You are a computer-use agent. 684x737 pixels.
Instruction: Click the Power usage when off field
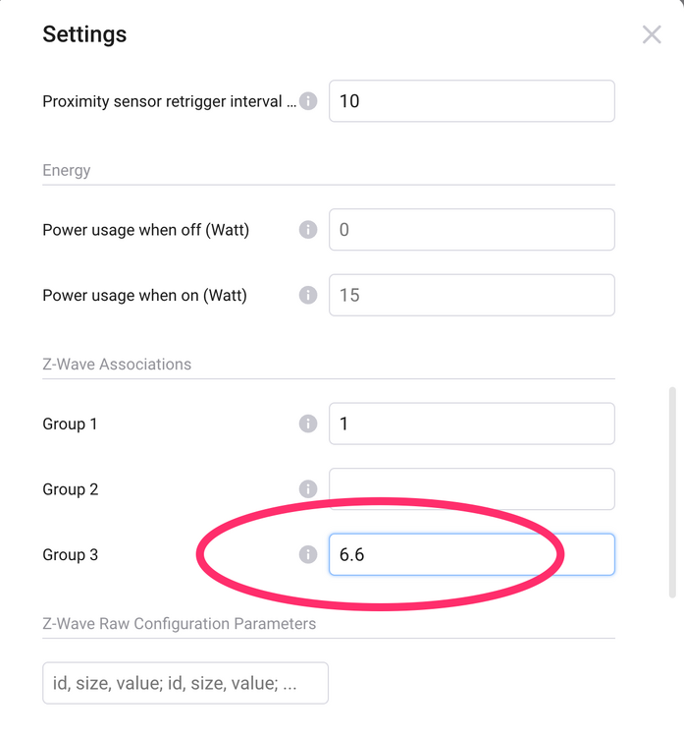pyautogui.click(x=471, y=230)
